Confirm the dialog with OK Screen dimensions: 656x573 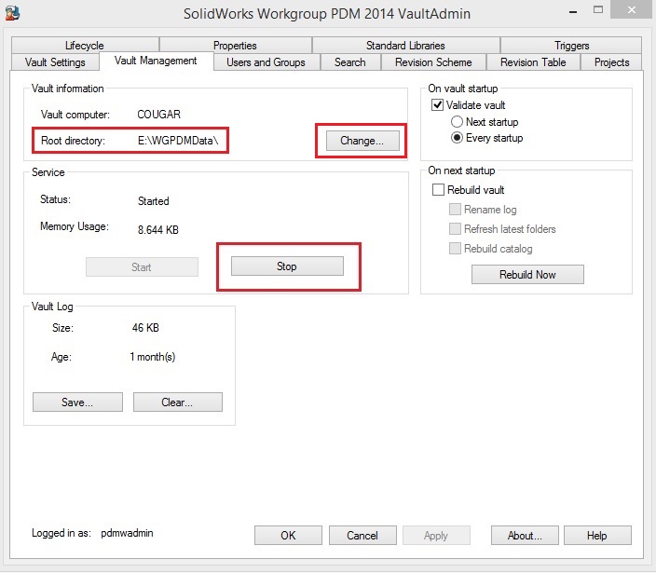tap(288, 536)
